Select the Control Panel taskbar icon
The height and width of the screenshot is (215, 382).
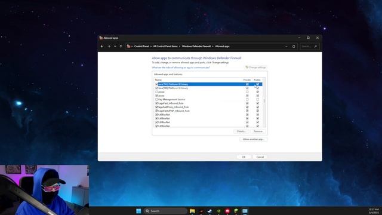pos(245,211)
